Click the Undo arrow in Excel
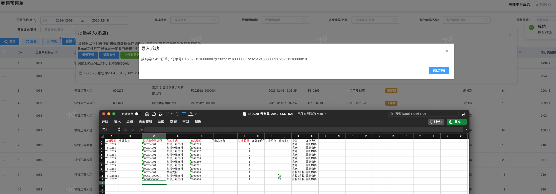This screenshot has height=194, width=556. (167, 114)
